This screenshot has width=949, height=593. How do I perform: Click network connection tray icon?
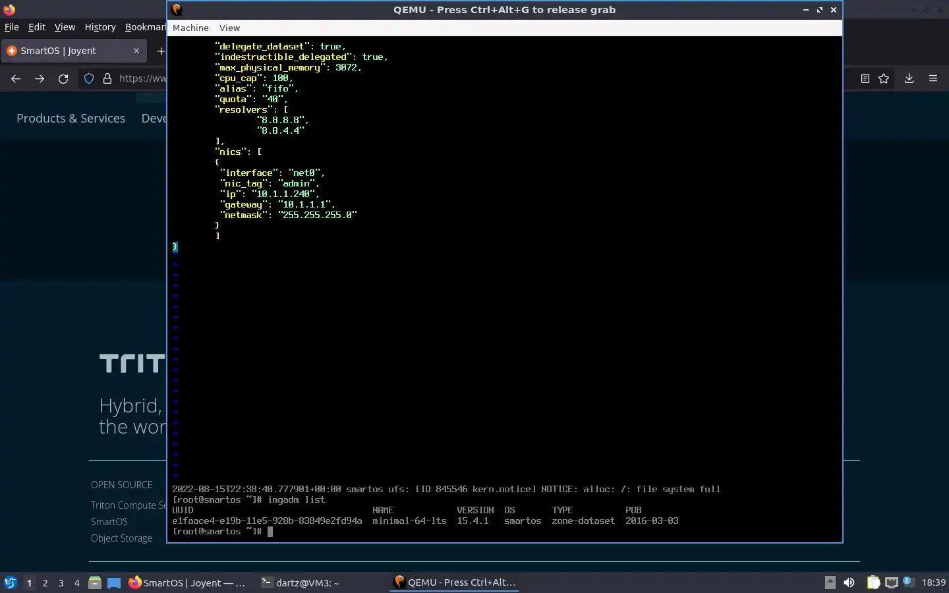[x=891, y=582]
